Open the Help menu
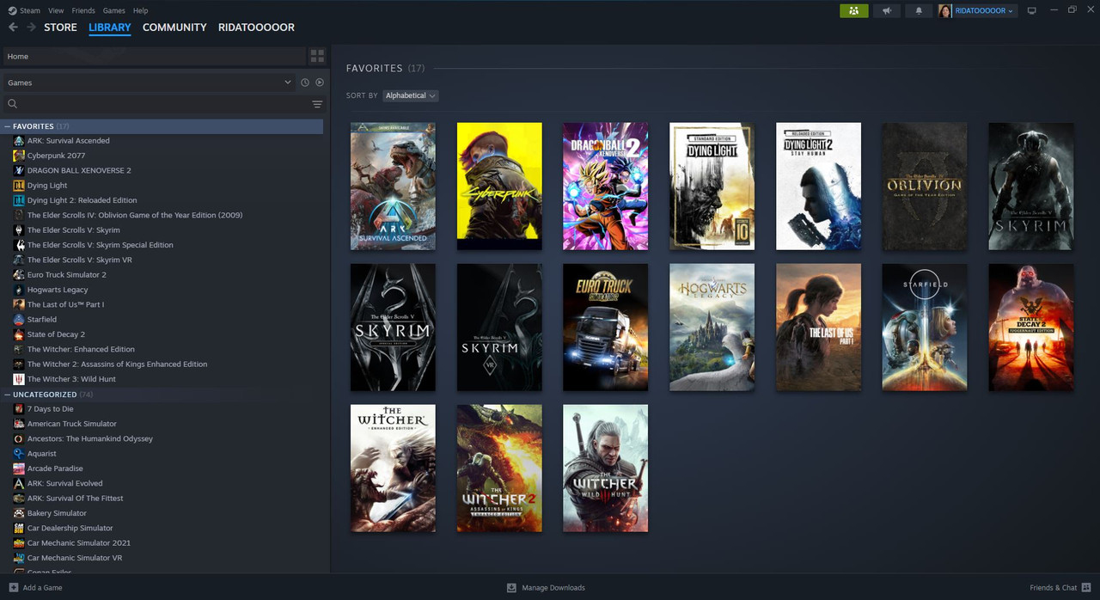Image resolution: width=1100 pixels, height=600 pixels. pos(141,10)
